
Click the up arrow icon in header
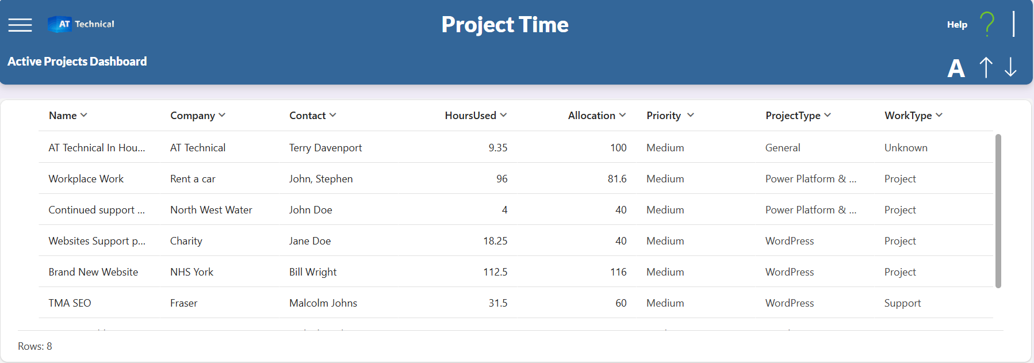click(986, 67)
